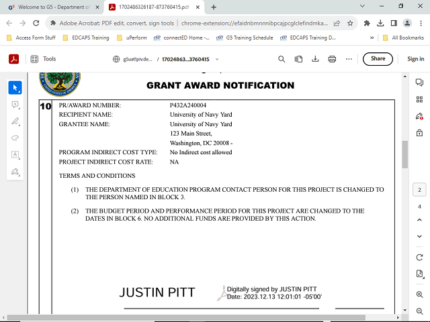Open the EDCAPS Training bookmark folder
This screenshot has height=322, width=430.
pos(86,38)
